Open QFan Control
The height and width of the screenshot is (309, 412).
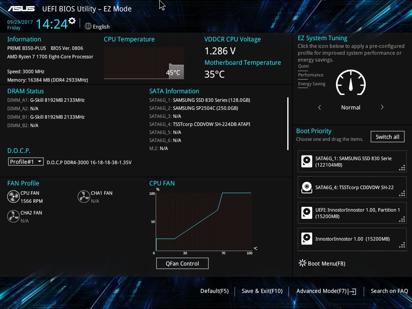[182, 263]
